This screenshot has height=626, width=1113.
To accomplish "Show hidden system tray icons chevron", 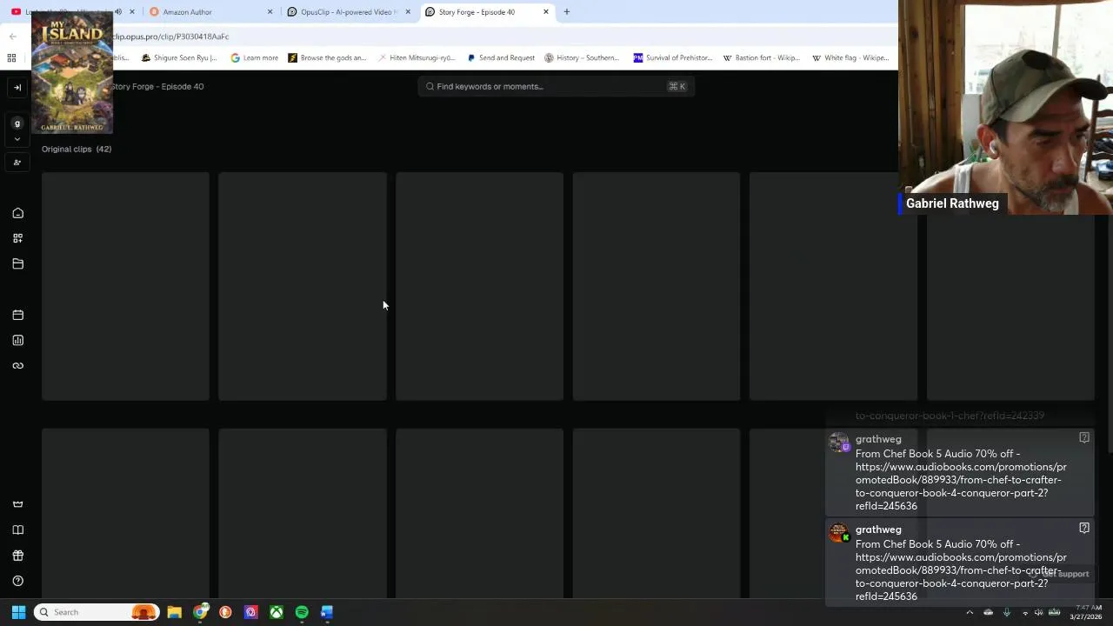I will 970,612.
